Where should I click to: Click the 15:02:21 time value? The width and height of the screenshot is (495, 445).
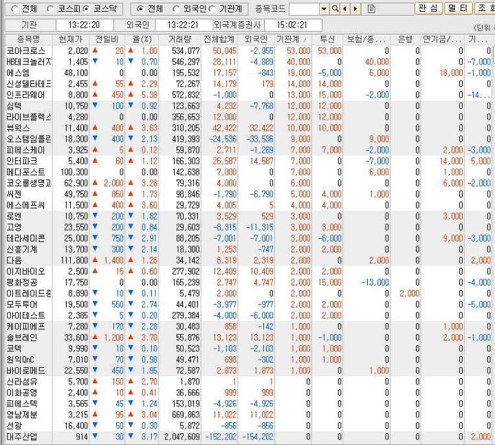pyautogui.click(x=292, y=25)
